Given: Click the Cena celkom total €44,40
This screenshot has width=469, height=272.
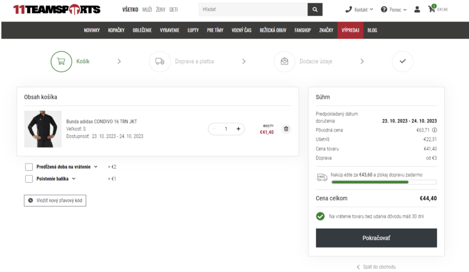Looking at the screenshot, I should point(428,198).
